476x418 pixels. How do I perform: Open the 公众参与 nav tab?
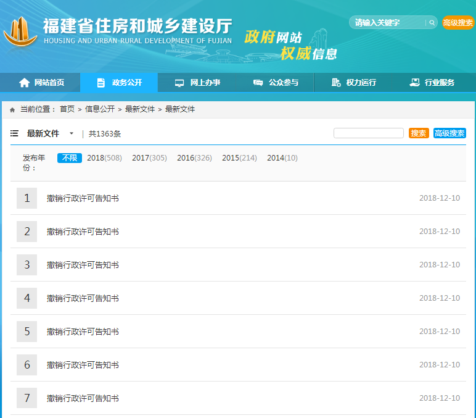(275, 82)
